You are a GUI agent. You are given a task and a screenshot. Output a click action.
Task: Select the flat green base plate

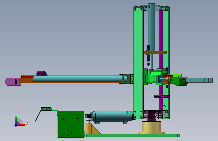[x=132, y=135]
